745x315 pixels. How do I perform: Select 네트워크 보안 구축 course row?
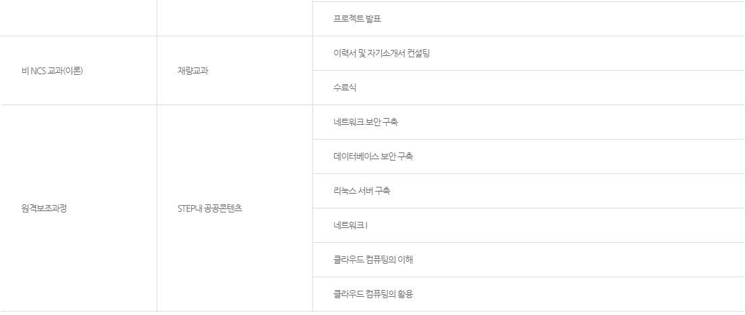pos(366,122)
